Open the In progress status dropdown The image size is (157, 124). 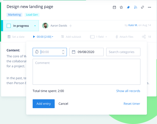click(x=35, y=26)
